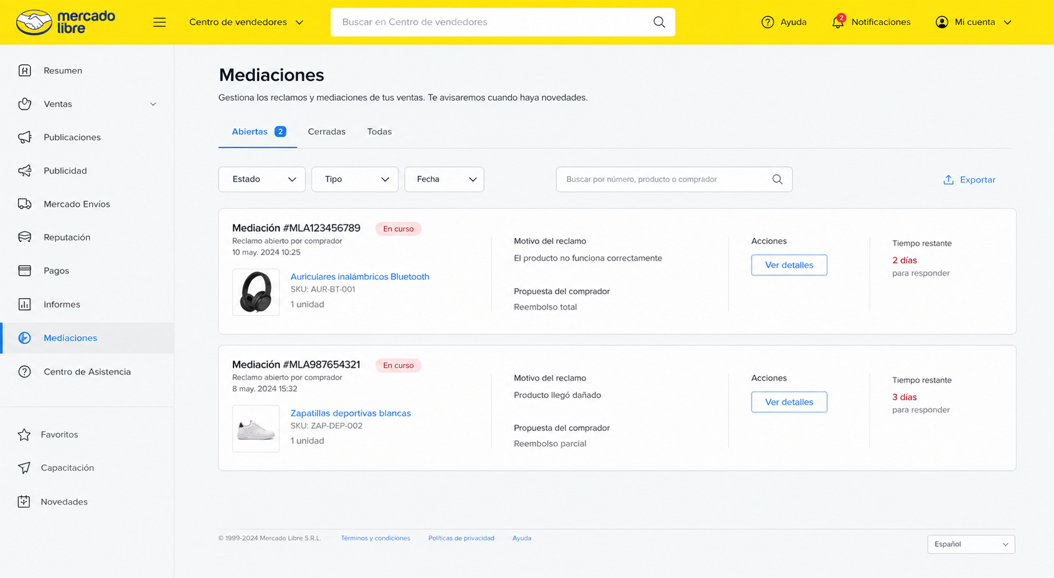Switch to the Todas tab
Viewport: 1054px width, 578px height.
pyautogui.click(x=379, y=132)
